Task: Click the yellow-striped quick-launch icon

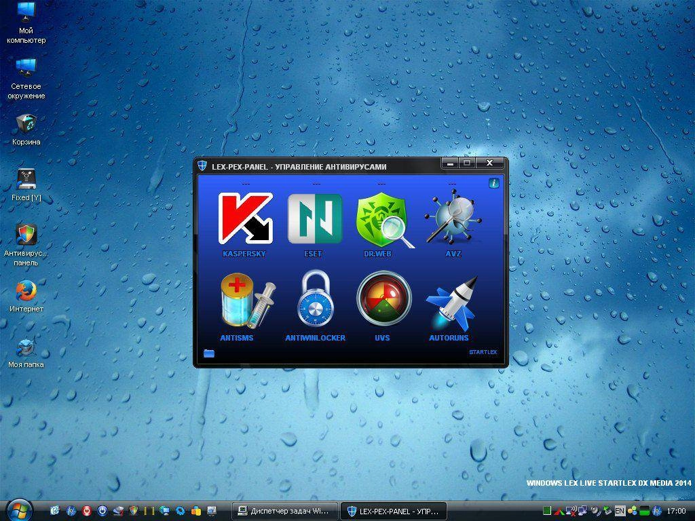Action: point(149,511)
